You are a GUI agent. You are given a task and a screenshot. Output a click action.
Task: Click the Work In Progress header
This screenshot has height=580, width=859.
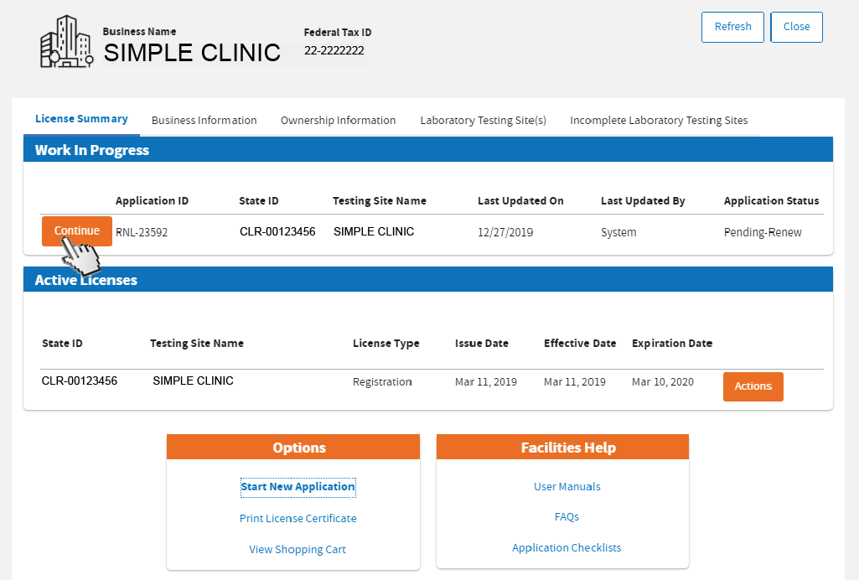point(92,151)
